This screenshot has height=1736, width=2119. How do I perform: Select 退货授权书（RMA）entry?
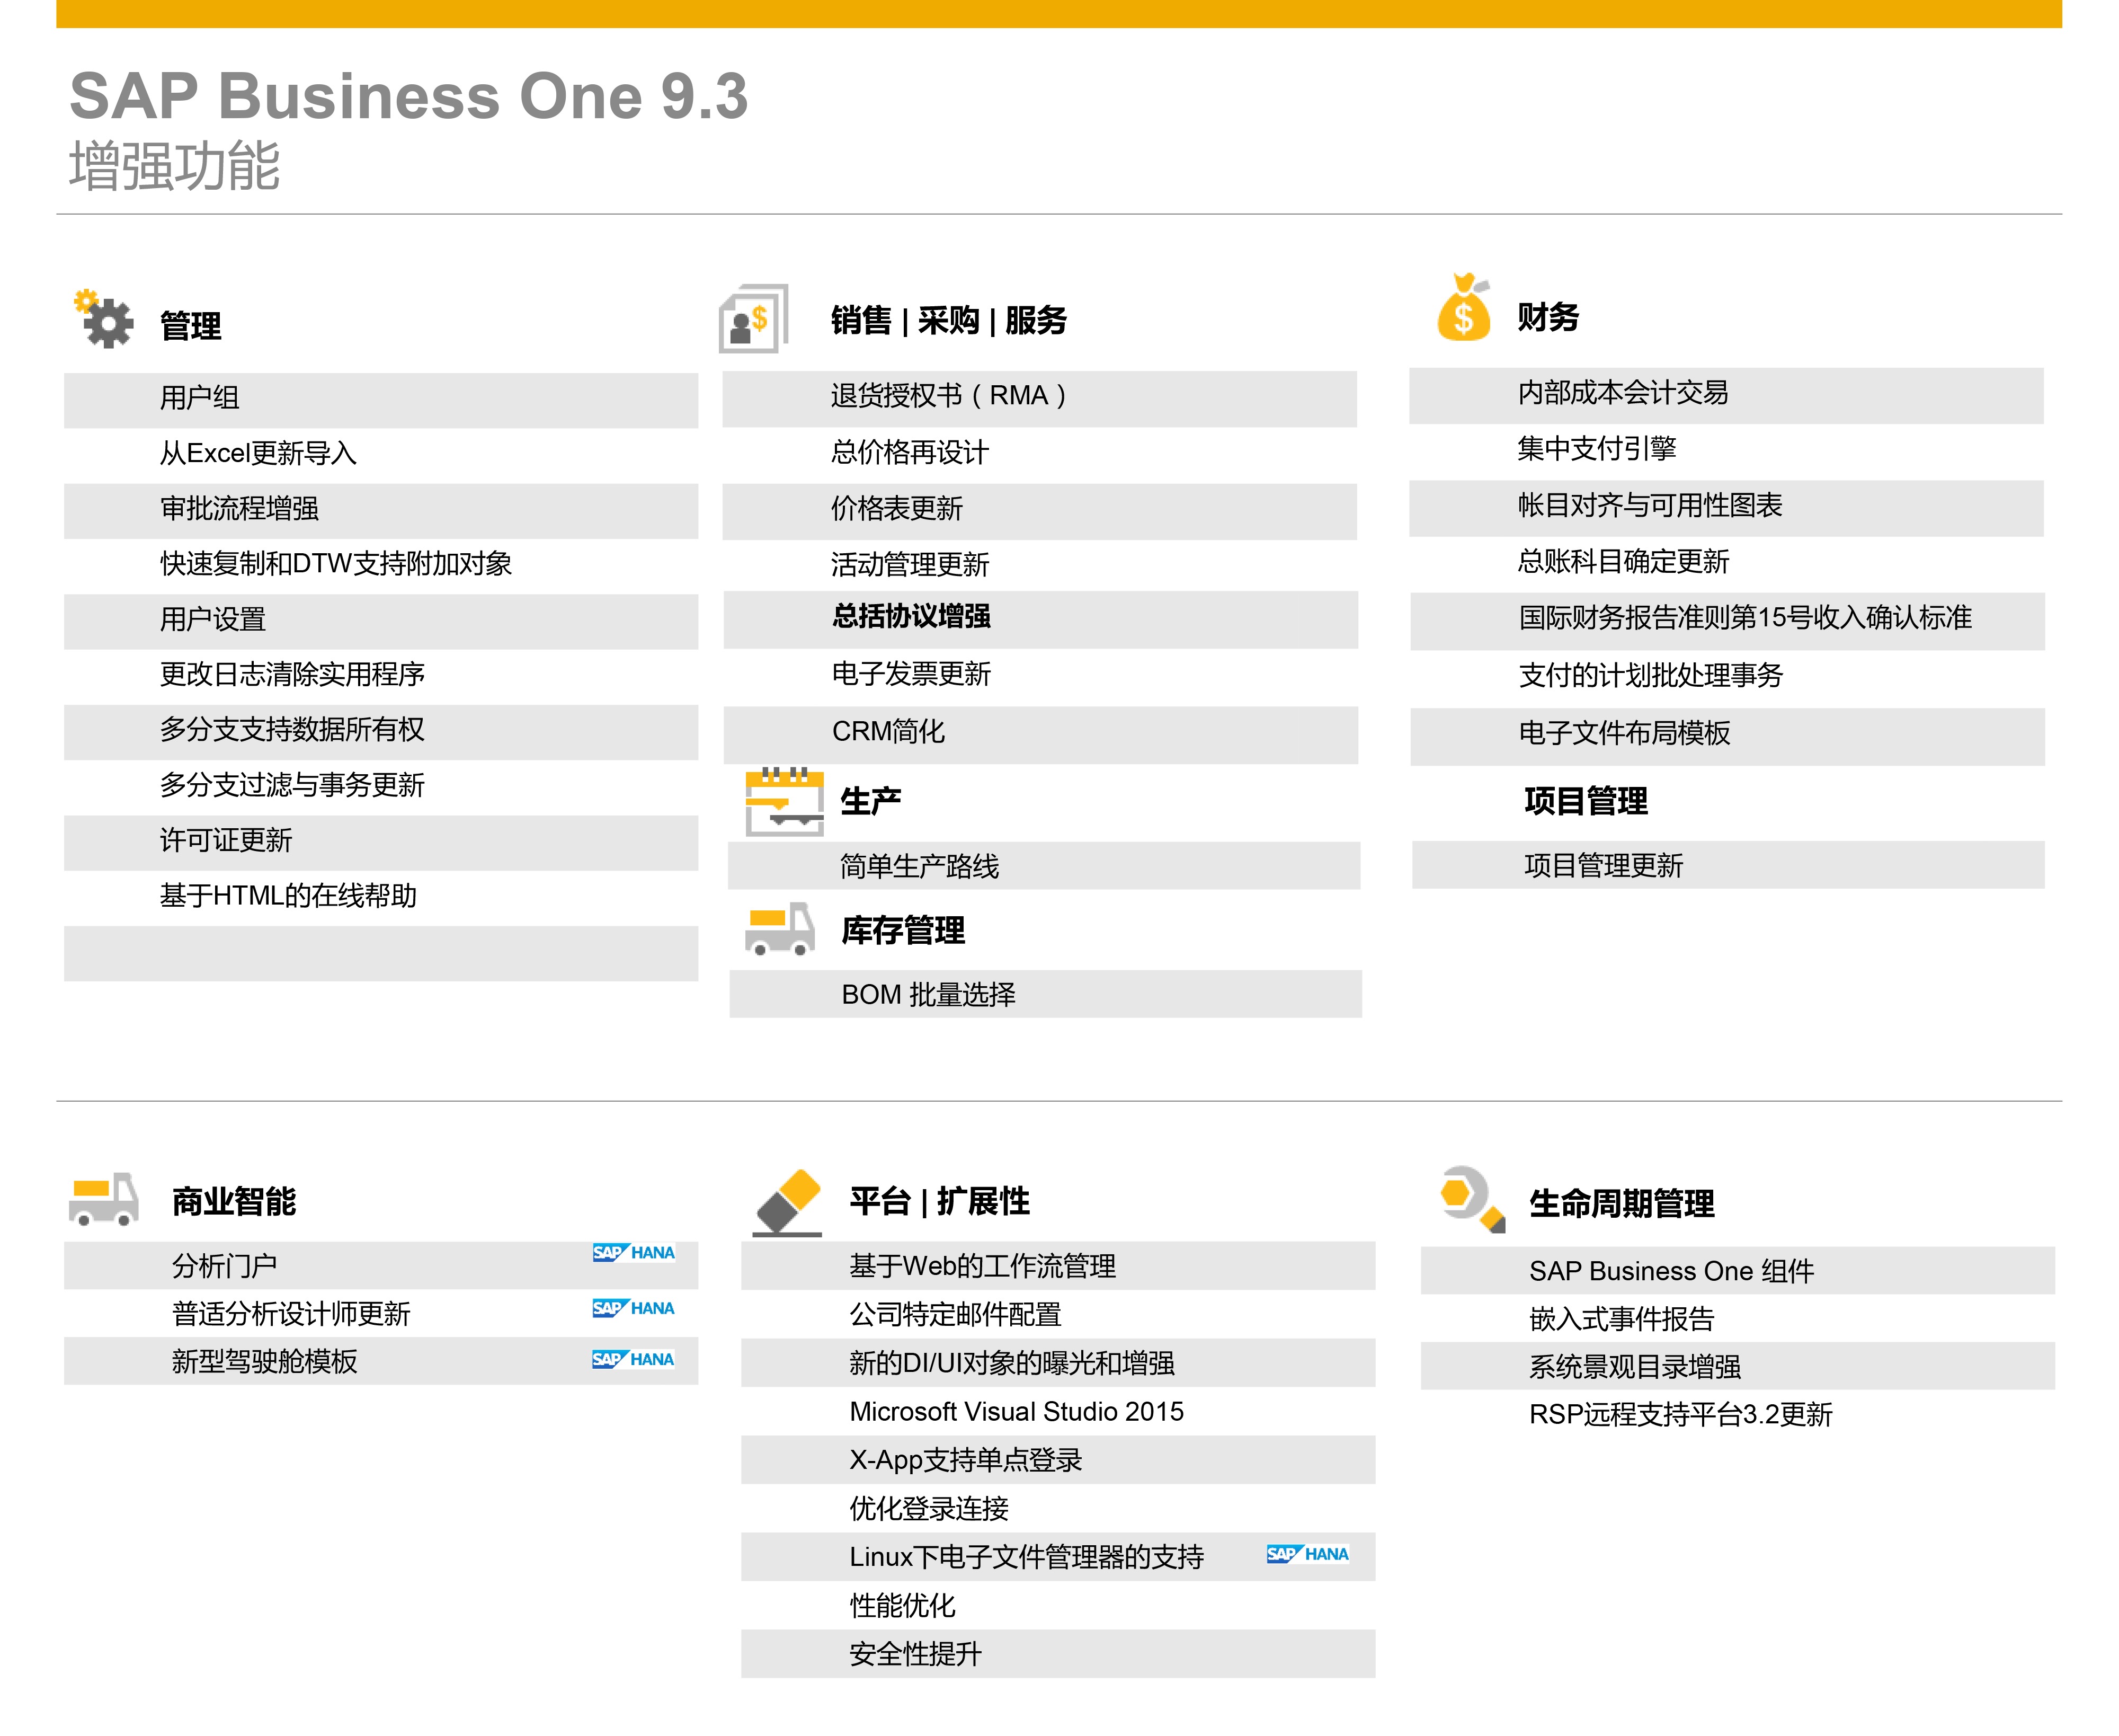[x=948, y=396]
